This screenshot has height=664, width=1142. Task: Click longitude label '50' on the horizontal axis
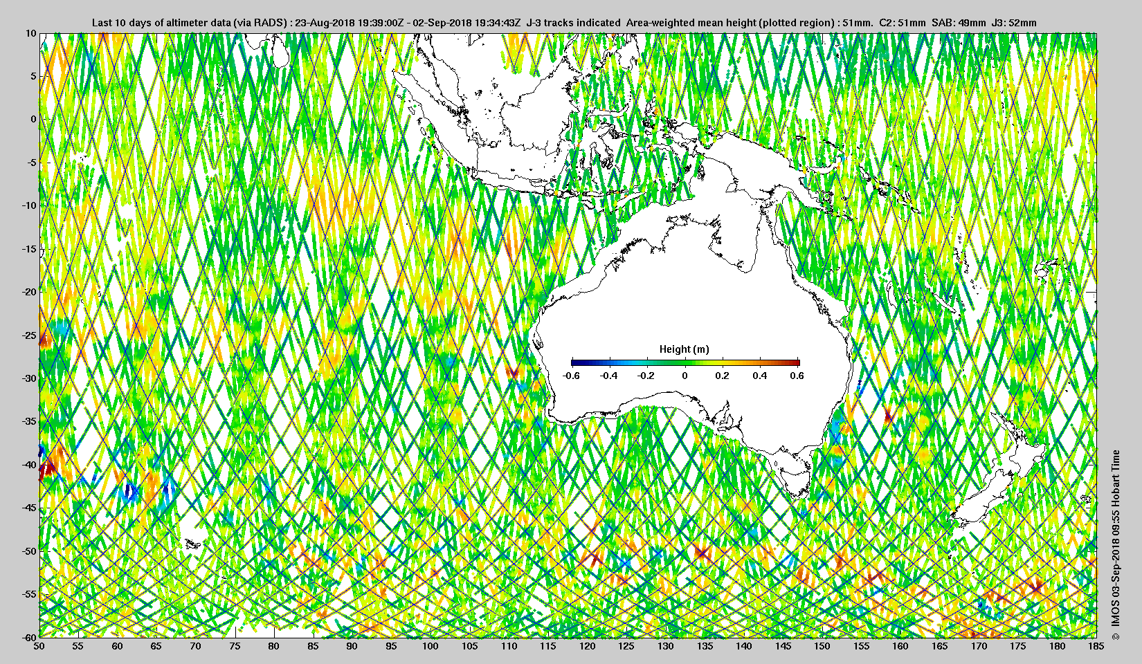click(39, 646)
